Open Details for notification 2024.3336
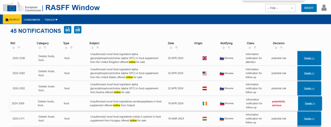Screen dimensions: 331x127 (309, 58)
